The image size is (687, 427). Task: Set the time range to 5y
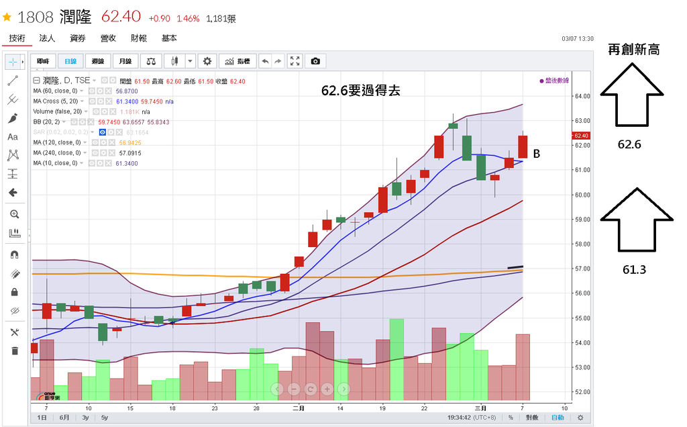pos(105,418)
